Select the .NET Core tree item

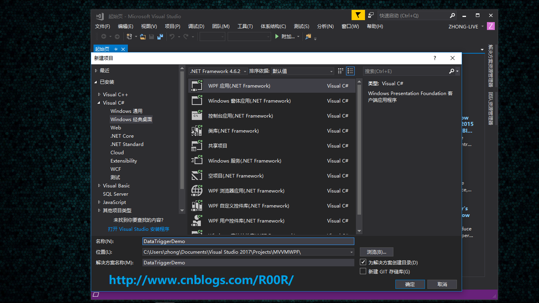tap(122, 136)
